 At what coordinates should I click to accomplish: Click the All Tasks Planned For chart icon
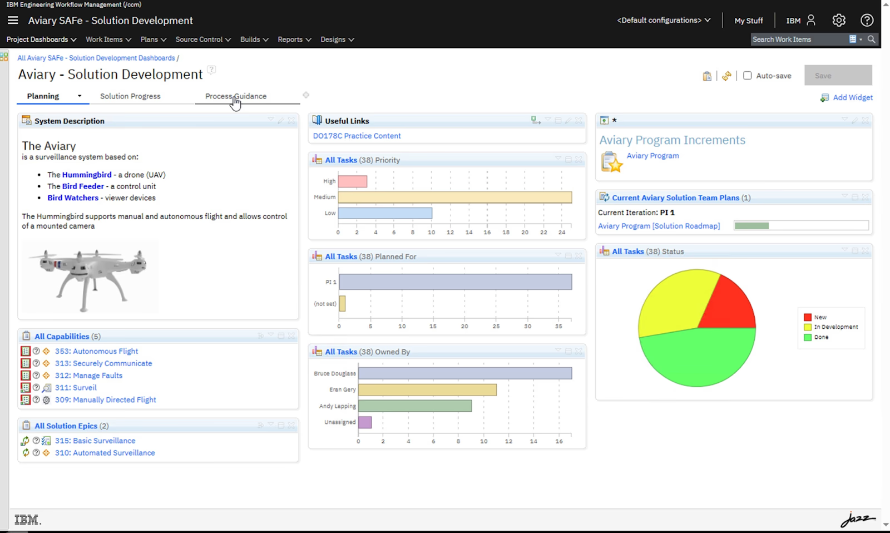click(x=317, y=256)
